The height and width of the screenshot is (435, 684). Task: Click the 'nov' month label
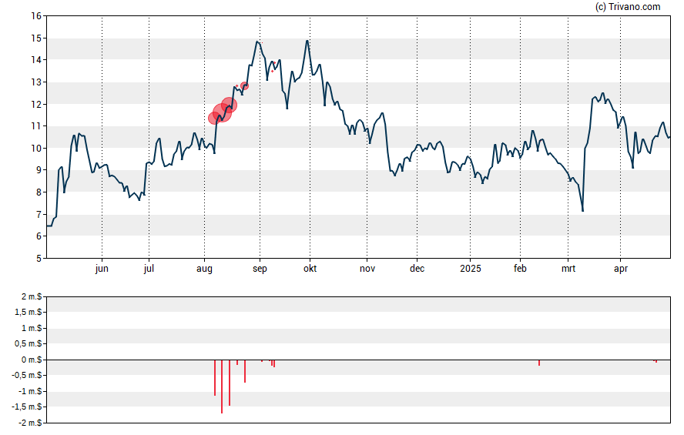coord(367,269)
